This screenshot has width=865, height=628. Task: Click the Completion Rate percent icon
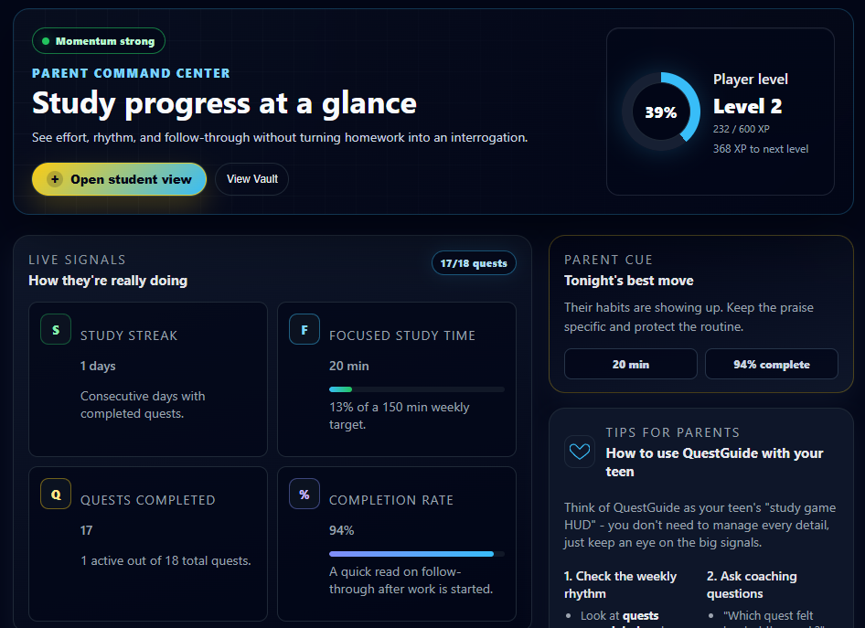click(x=304, y=494)
